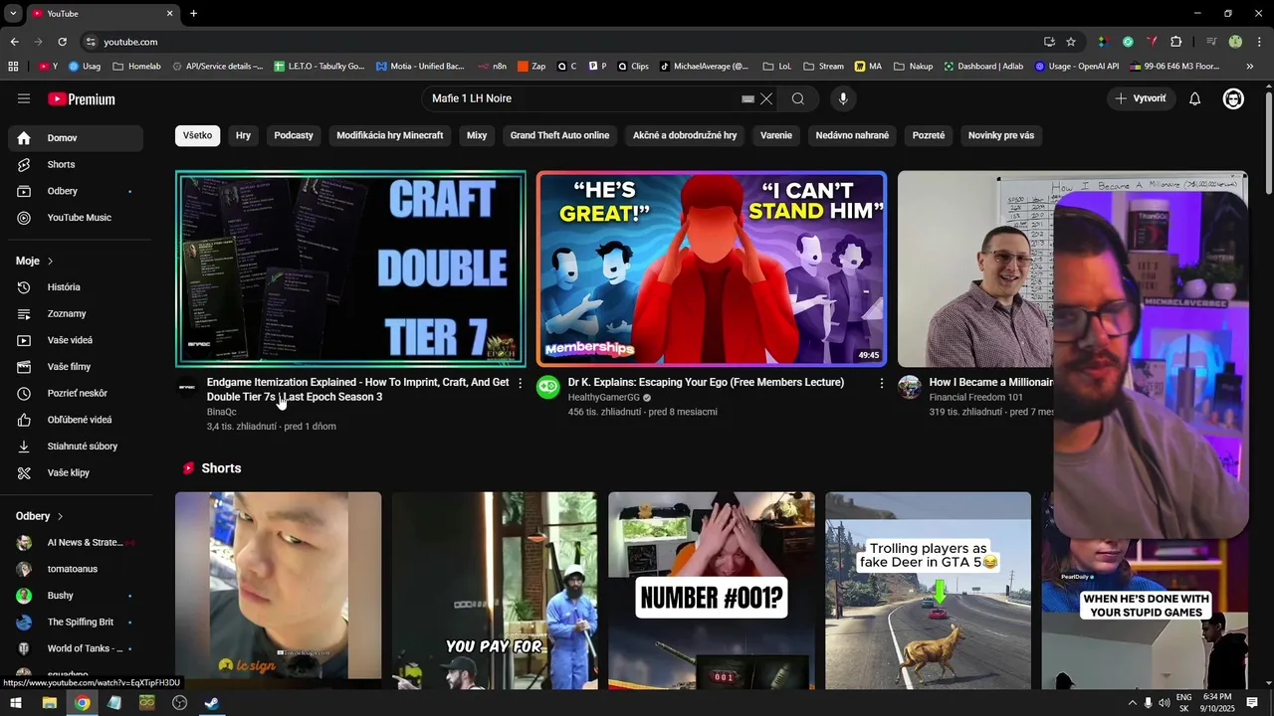Open Stiahnuté súbory
The width and height of the screenshot is (1274, 716).
pyautogui.click(x=76, y=447)
